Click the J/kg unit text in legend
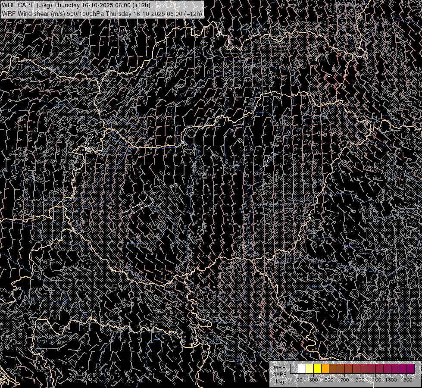Image resolution: width=422 pixels, height=388 pixels. [x=279, y=381]
